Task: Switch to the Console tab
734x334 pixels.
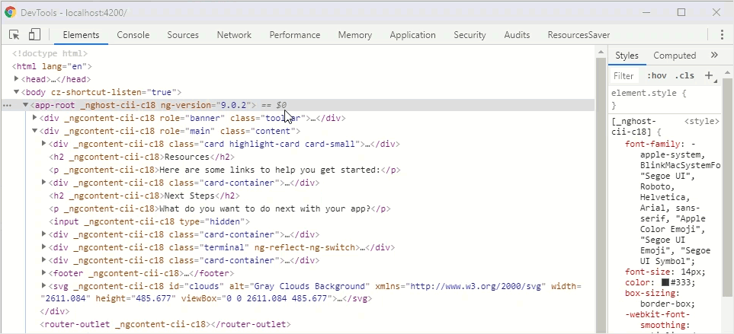Action: click(133, 35)
